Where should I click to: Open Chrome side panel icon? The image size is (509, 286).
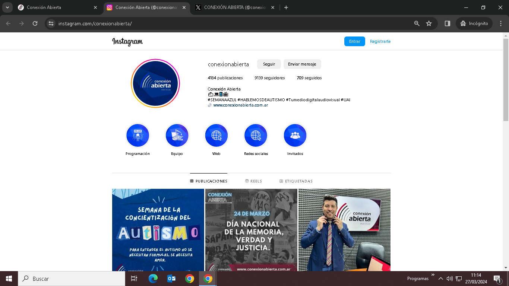(448, 23)
